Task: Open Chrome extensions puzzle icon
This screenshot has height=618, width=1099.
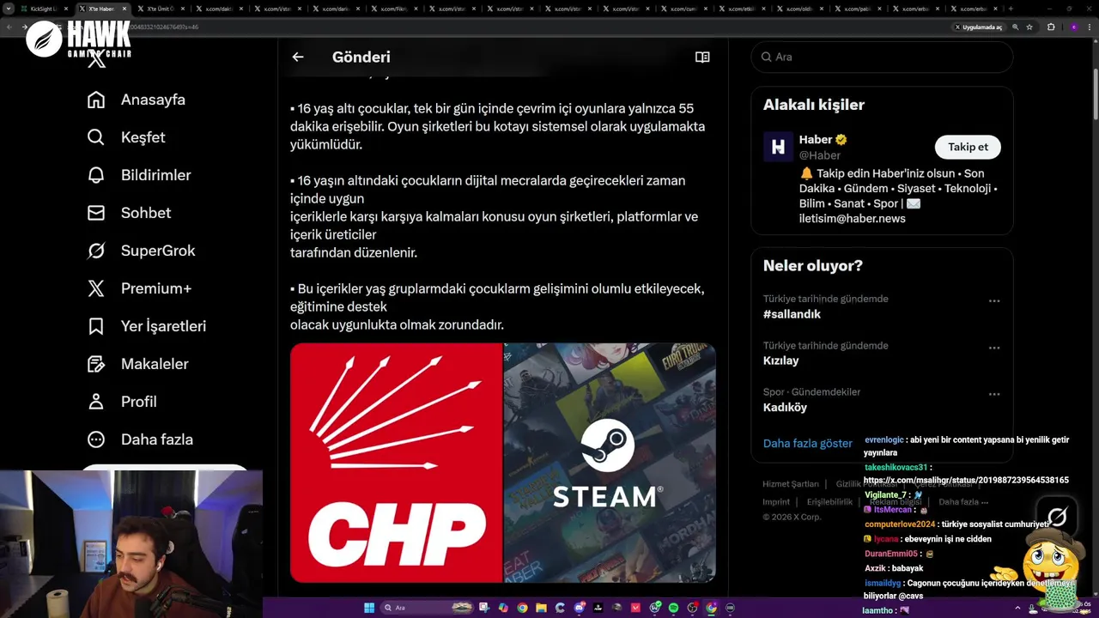Action: tap(1051, 27)
